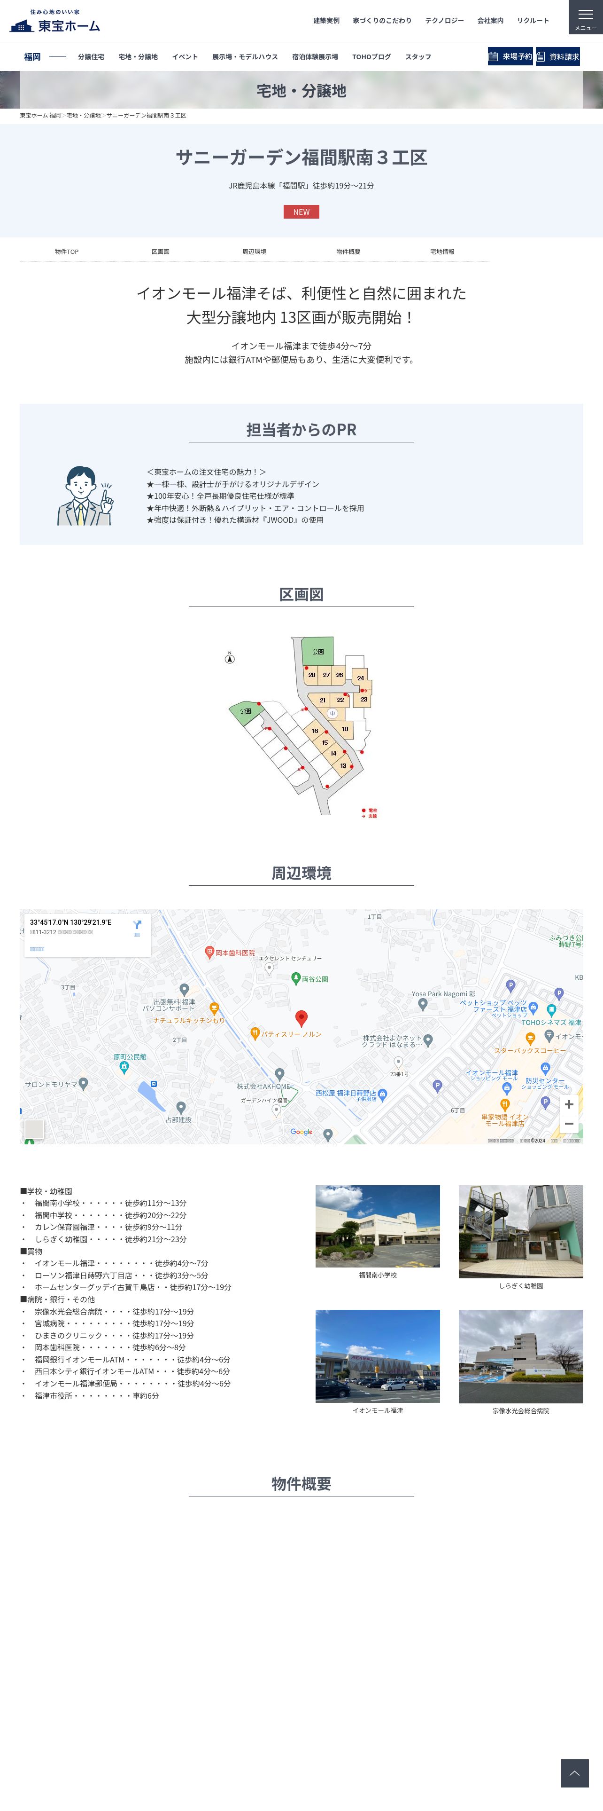Click the 東宝ホーム logo

pos(55,21)
